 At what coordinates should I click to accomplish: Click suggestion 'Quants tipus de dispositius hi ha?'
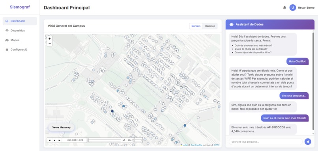pos(253,53)
